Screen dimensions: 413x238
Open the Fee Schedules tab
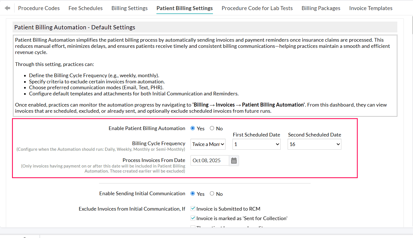tap(85, 8)
